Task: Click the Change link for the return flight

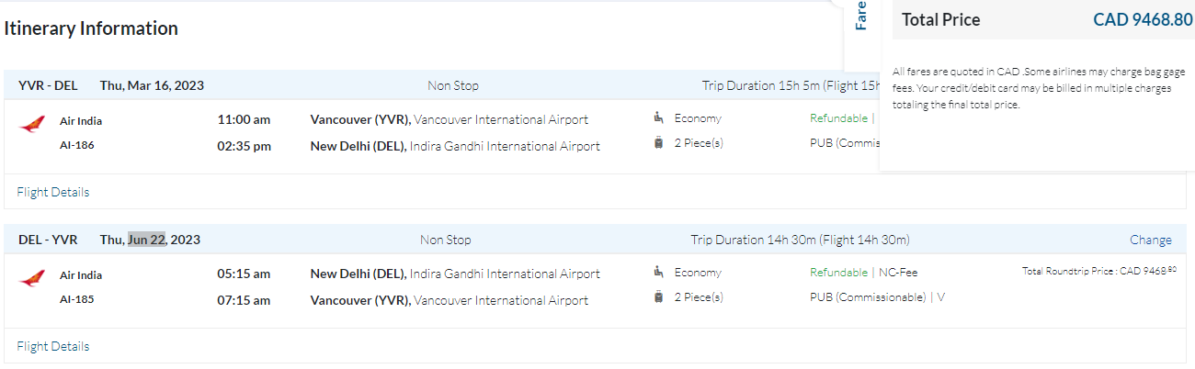Action: click(x=1150, y=240)
